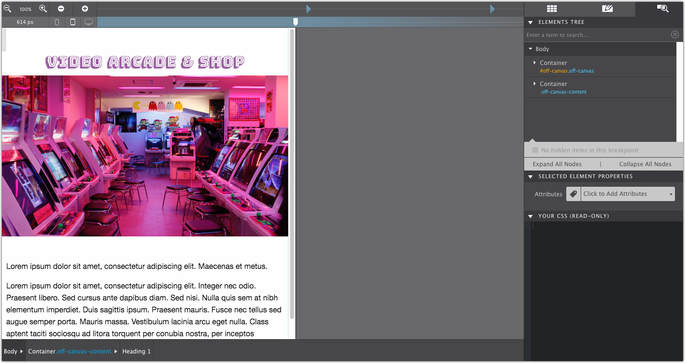
Task: Open the grid components panel tab
Action: click(552, 9)
